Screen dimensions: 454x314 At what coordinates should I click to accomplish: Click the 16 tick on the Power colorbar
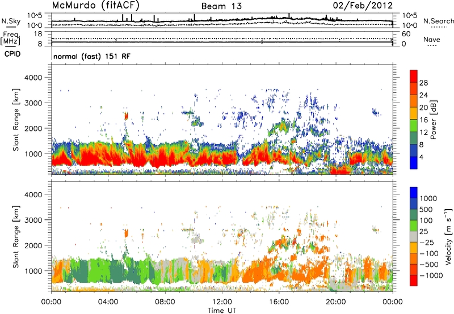[x=423, y=120]
